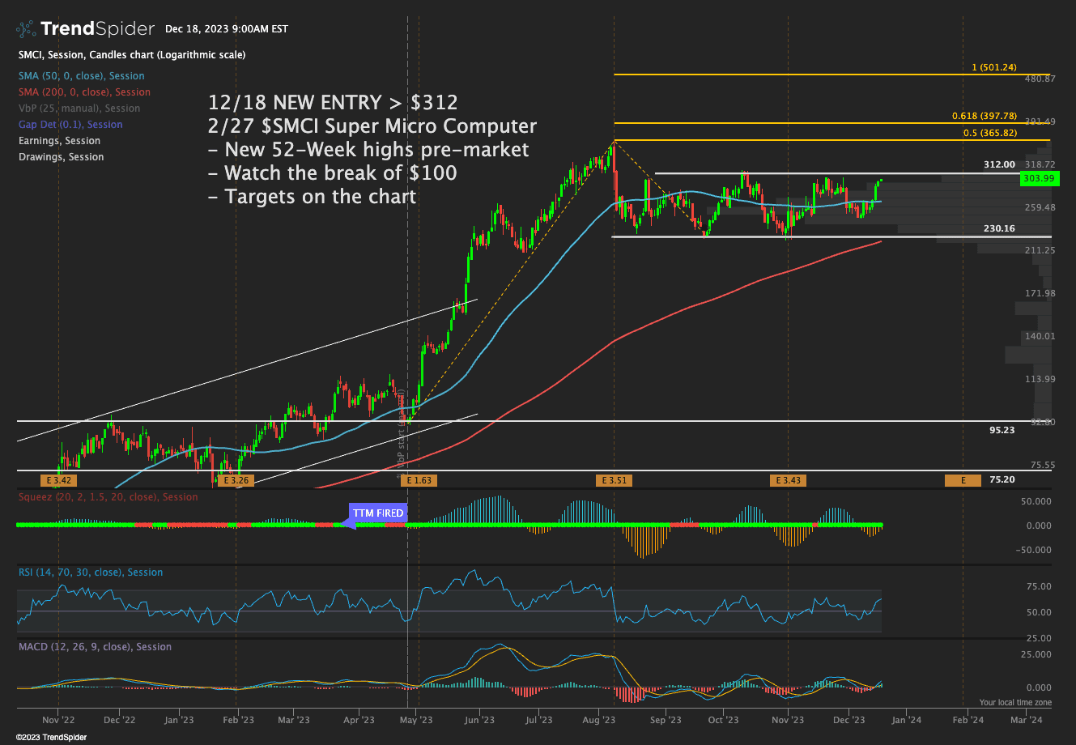Click the Earnings legend label
The width and height of the screenshot is (1076, 745).
point(59,141)
